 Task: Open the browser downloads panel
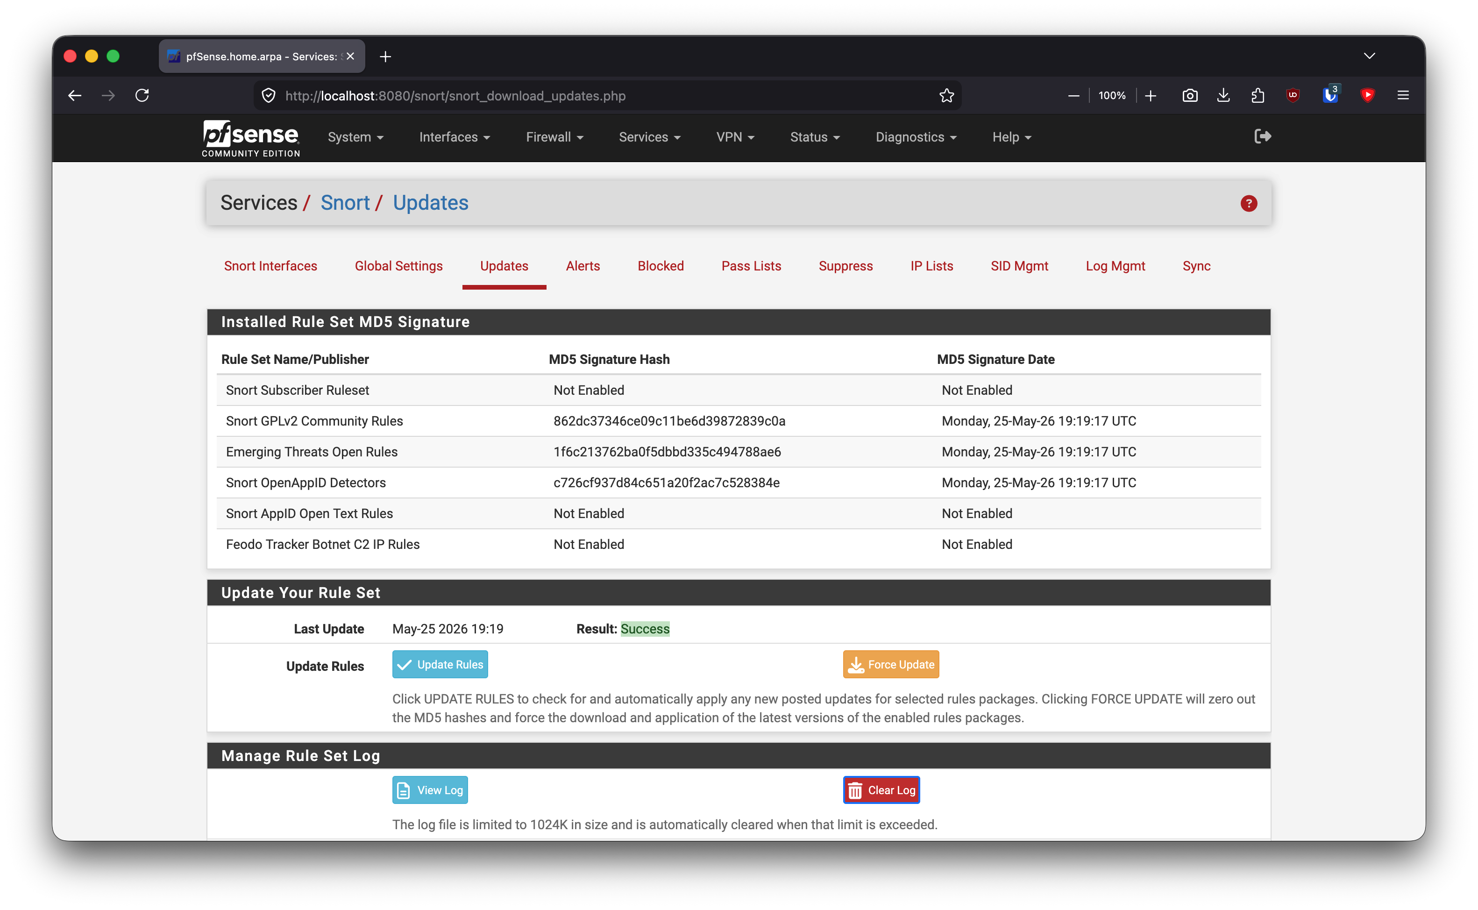pos(1223,95)
